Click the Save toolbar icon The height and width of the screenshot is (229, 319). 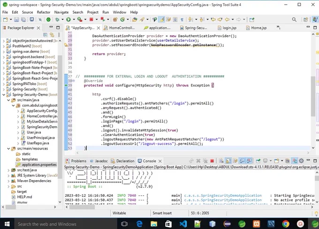pos(16,20)
